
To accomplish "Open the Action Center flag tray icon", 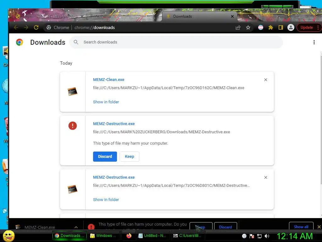I will 252,236.
